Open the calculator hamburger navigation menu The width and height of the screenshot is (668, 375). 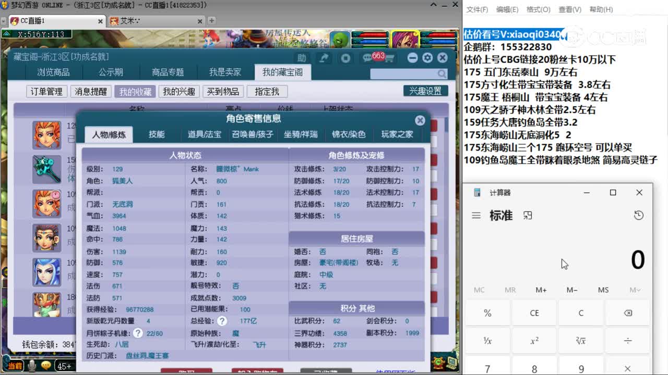click(x=475, y=215)
